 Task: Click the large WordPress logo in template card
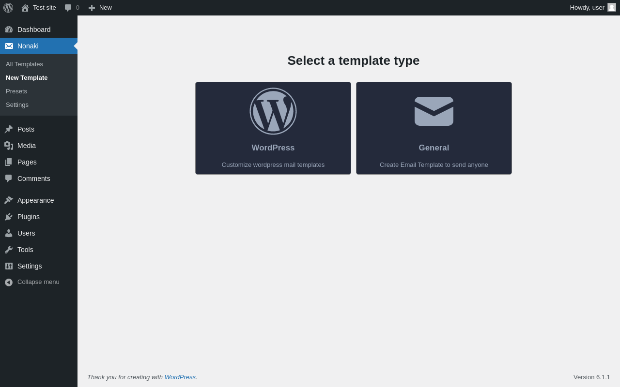click(x=273, y=111)
